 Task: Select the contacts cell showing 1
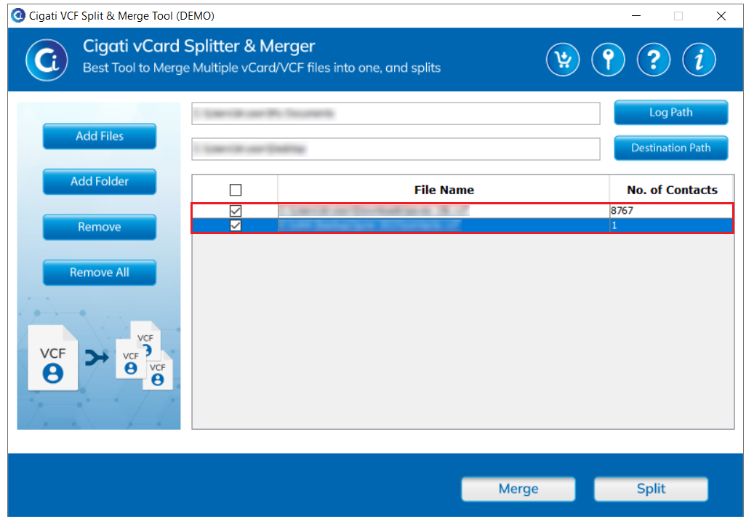tap(671, 225)
